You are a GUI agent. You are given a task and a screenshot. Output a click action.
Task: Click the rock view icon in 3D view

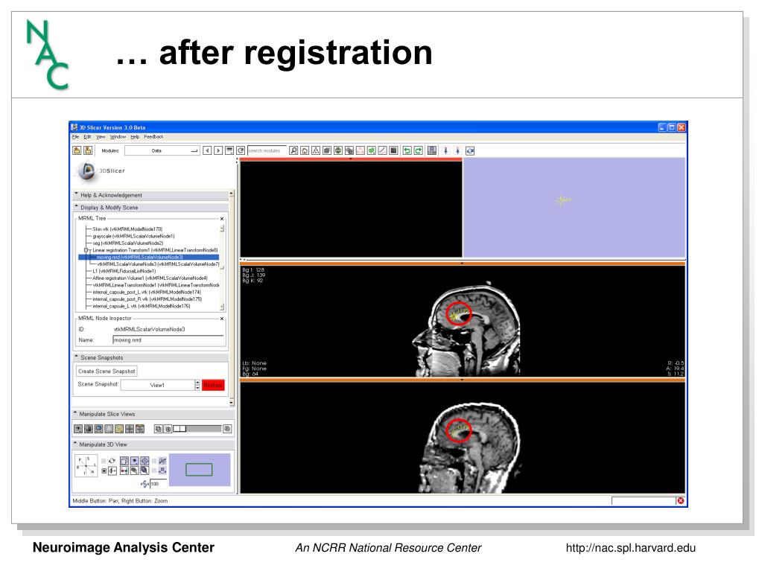[112, 470]
